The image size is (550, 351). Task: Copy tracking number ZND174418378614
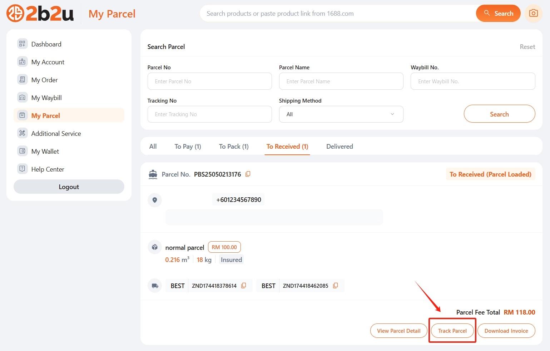pos(244,286)
